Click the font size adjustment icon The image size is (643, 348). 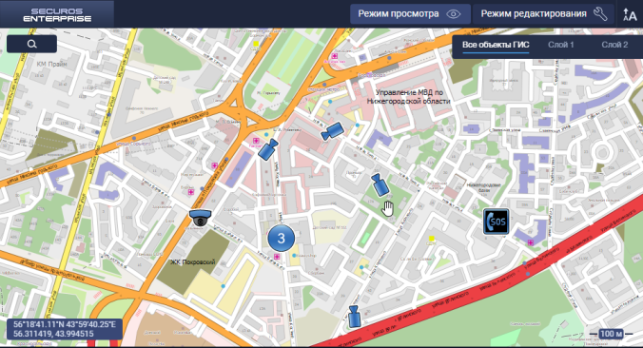(630, 14)
